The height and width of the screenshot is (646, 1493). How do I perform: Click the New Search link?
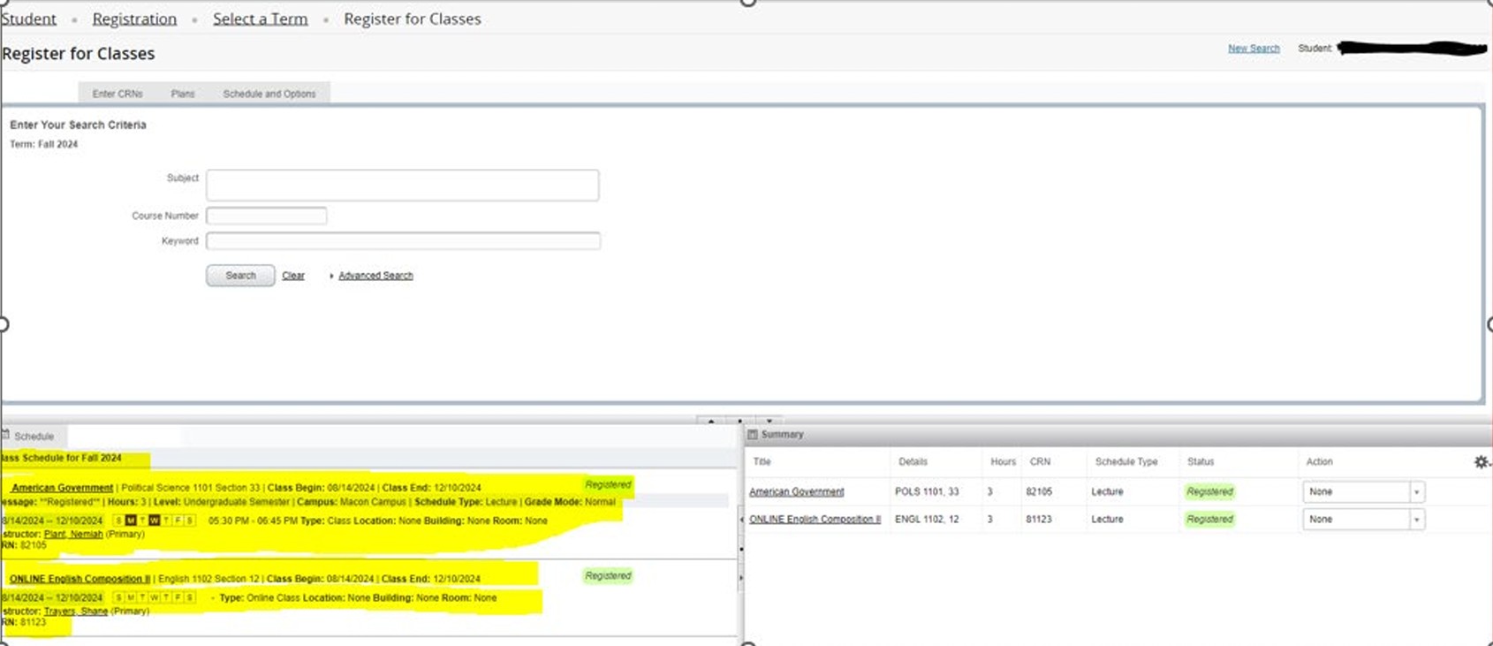click(x=1253, y=49)
